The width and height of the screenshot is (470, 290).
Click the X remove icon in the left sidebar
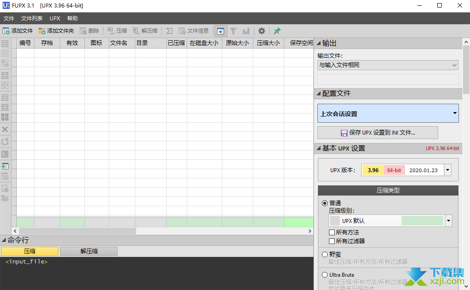tap(5, 129)
